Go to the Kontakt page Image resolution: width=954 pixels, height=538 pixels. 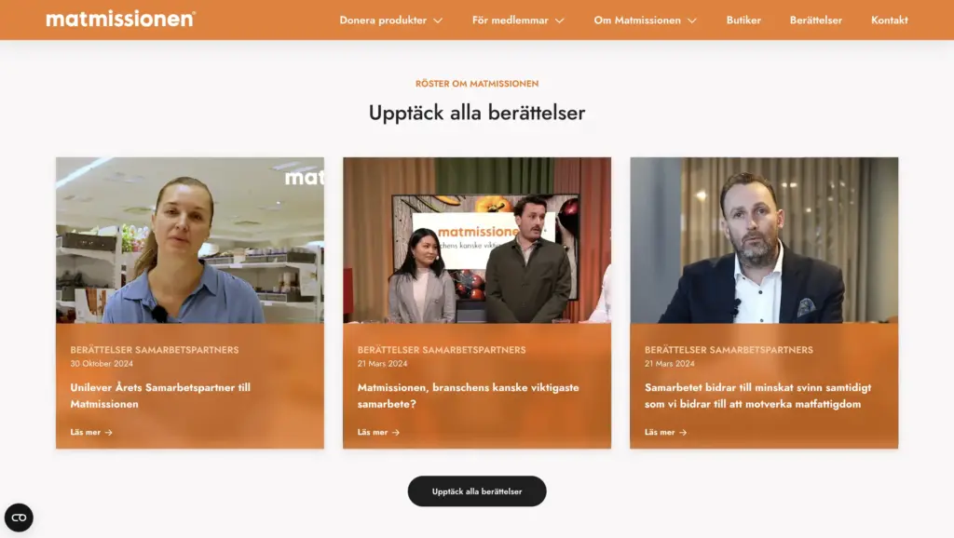(x=890, y=20)
